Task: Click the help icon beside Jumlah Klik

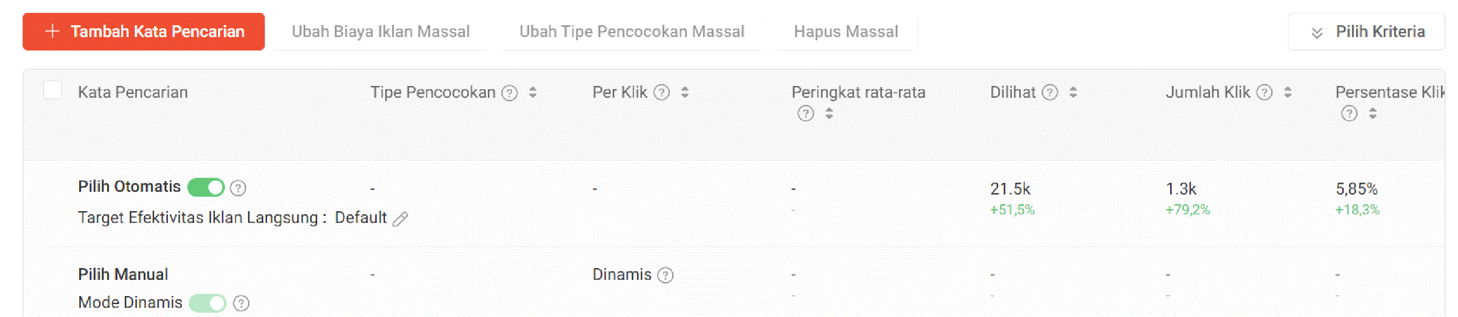Action: click(x=1264, y=92)
